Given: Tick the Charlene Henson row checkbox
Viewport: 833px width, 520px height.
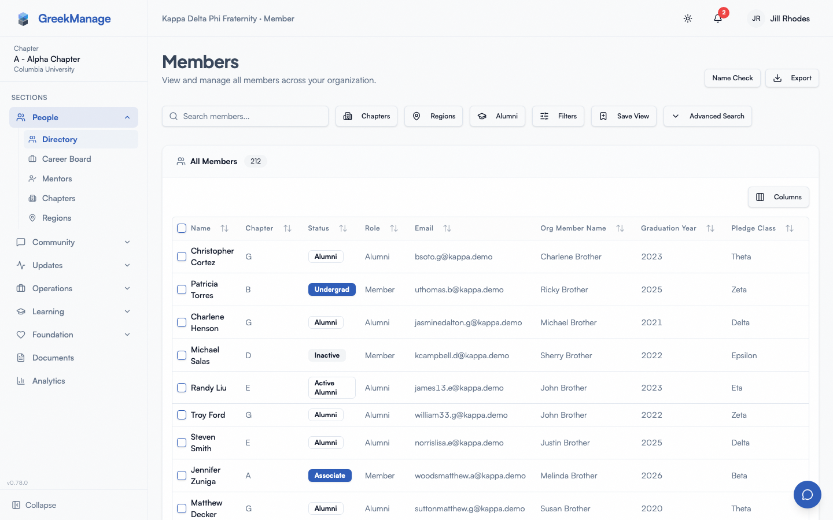Looking at the screenshot, I should [x=182, y=322].
